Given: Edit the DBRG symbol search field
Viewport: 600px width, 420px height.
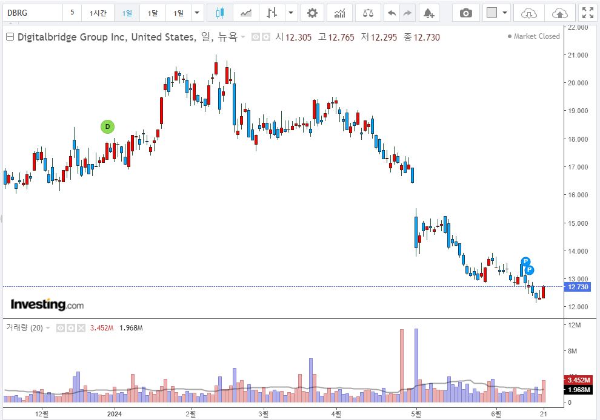Looking at the screenshot, I should [33, 13].
